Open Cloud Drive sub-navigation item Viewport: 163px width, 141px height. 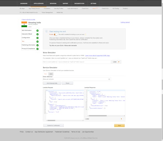[x=85, y=8]
